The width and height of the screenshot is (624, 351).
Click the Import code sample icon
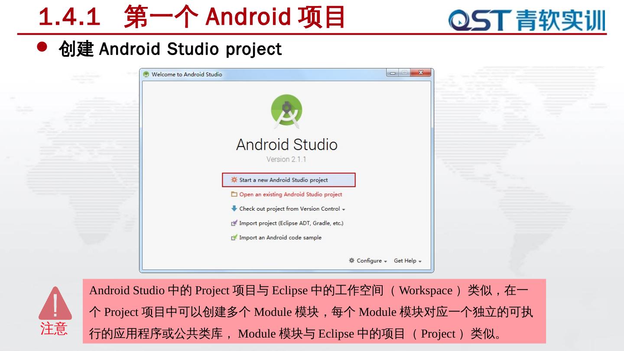(x=234, y=237)
